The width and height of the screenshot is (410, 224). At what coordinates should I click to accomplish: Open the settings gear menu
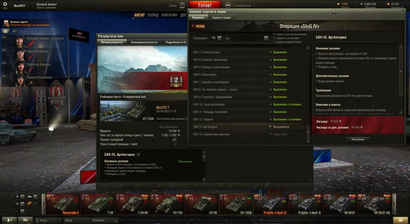5,4
